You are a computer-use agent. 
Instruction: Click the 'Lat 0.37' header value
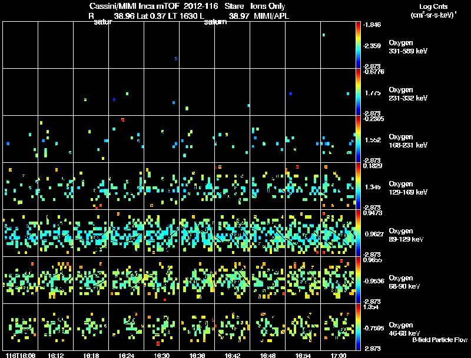(151, 16)
